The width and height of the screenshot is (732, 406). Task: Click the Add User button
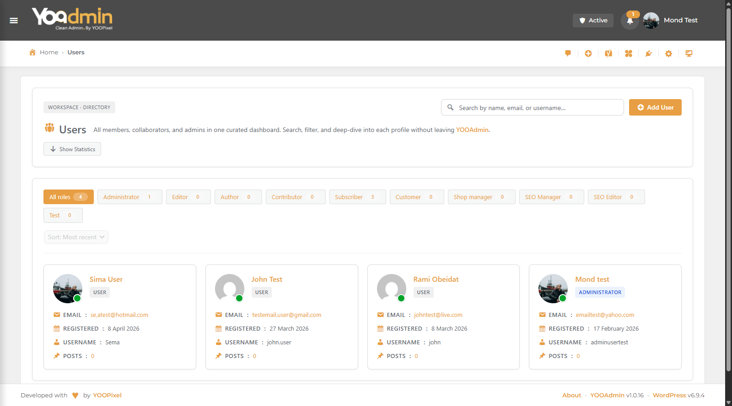pyautogui.click(x=655, y=107)
